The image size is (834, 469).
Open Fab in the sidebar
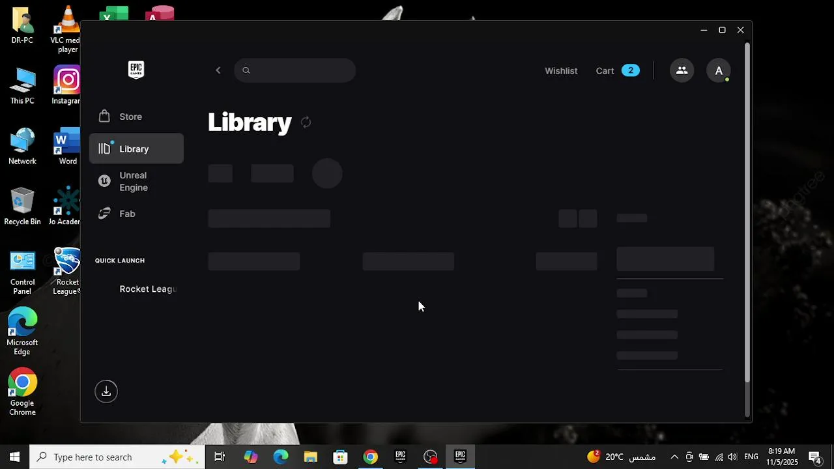(136, 214)
